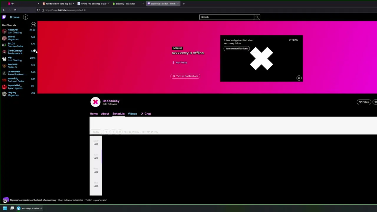Screen dimensions: 377x212
Task: Click the ESLCS channel avatar
Action: click(4, 45)
